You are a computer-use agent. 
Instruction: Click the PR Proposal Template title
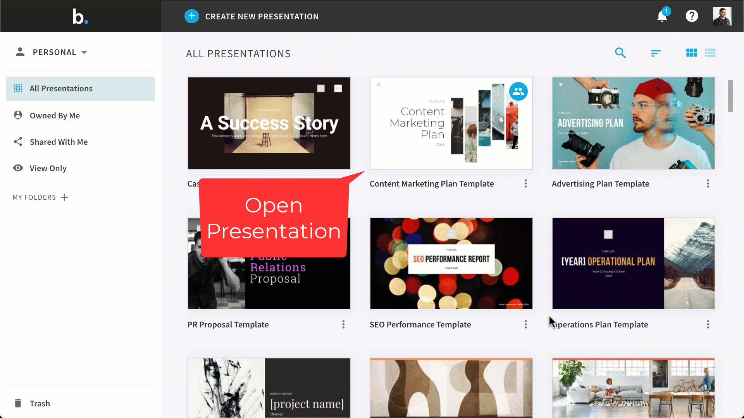(x=228, y=325)
